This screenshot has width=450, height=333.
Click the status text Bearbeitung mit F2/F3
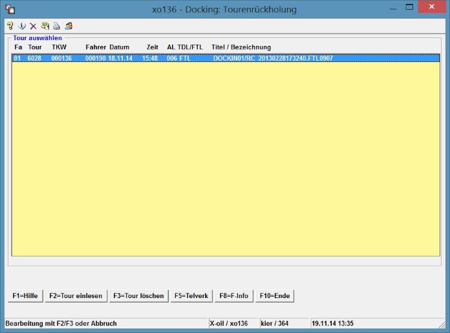pyautogui.click(x=61, y=323)
